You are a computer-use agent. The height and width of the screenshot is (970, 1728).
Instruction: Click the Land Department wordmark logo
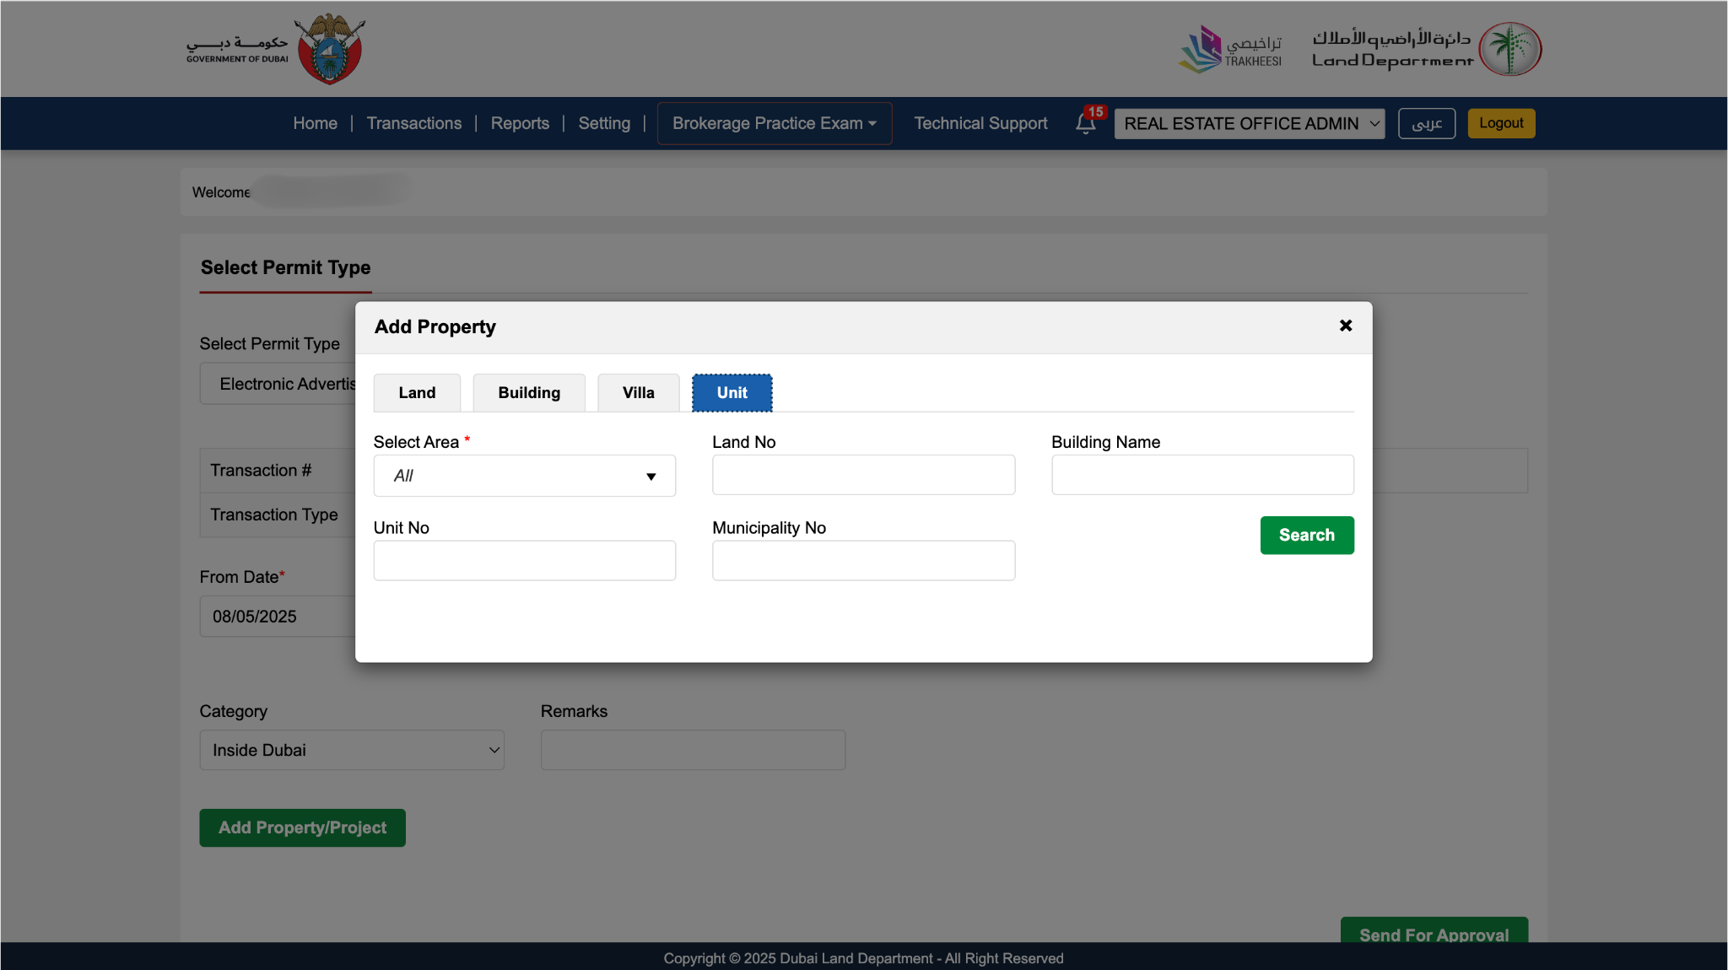pos(1390,49)
